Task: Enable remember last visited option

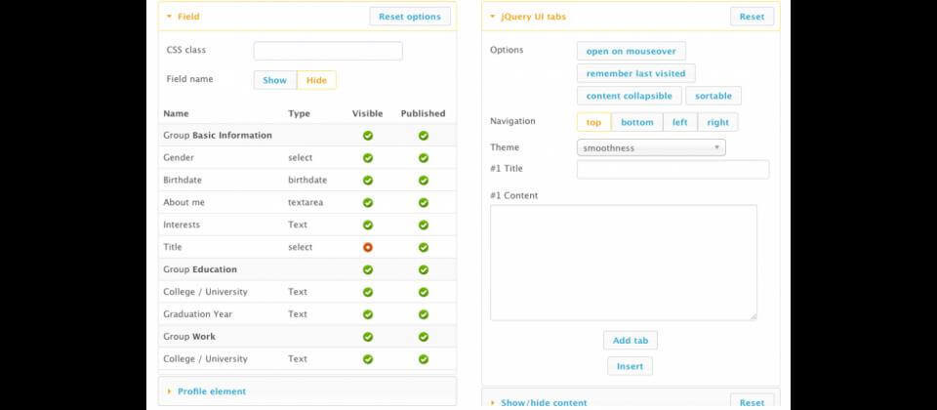Action: pyautogui.click(x=635, y=73)
